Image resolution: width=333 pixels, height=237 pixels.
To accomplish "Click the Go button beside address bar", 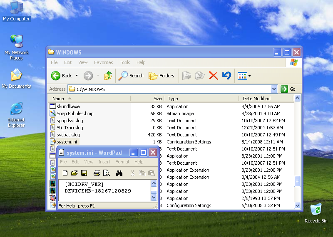I will [x=288, y=89].
